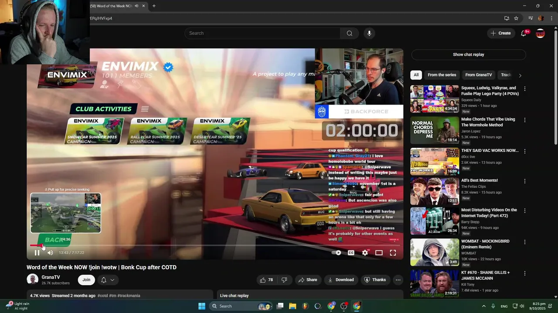Open the GranaTV channel avatar
The height and width of the screenshot is (313, 558).
(32, 280)
